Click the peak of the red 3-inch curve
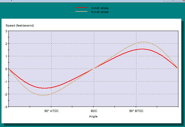185x127 pixels. [x=142, y=49]
